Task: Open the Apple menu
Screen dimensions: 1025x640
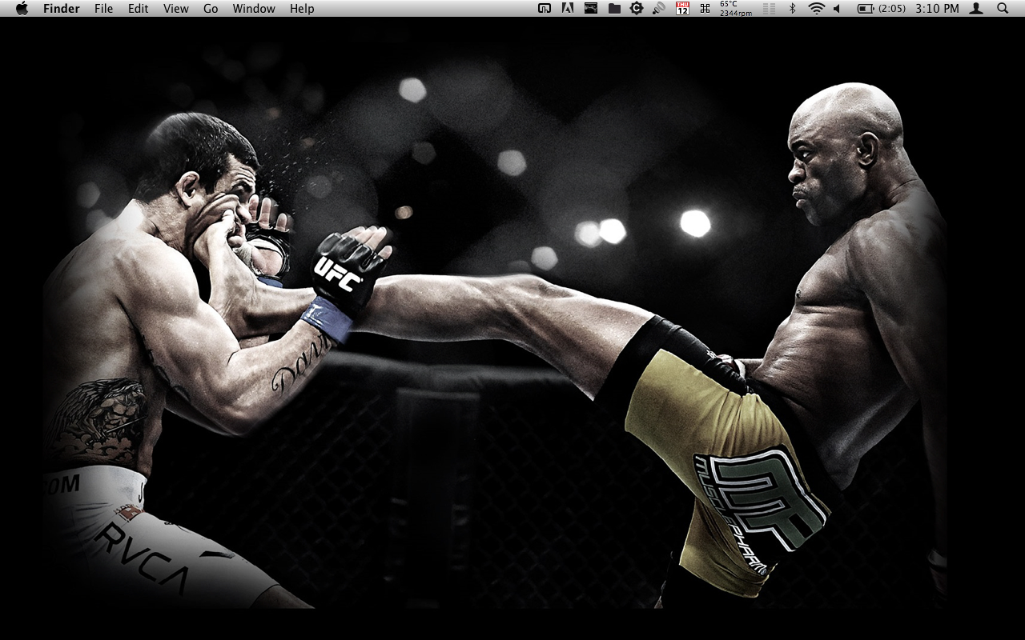Action: (22, 8)
